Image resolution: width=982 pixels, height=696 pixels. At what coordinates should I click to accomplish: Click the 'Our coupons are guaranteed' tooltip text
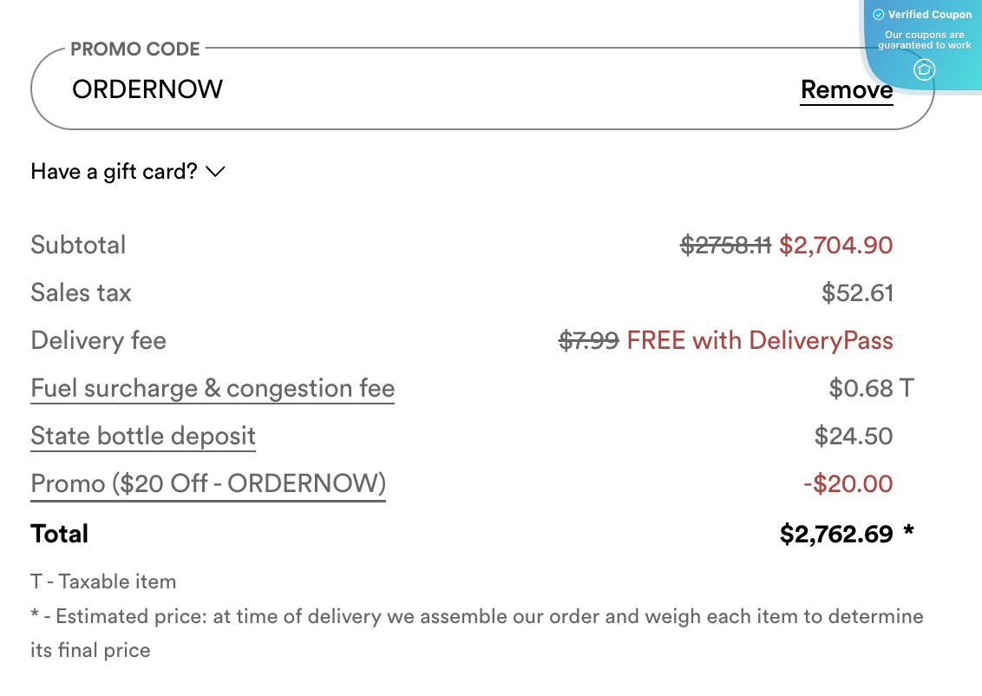925,38
